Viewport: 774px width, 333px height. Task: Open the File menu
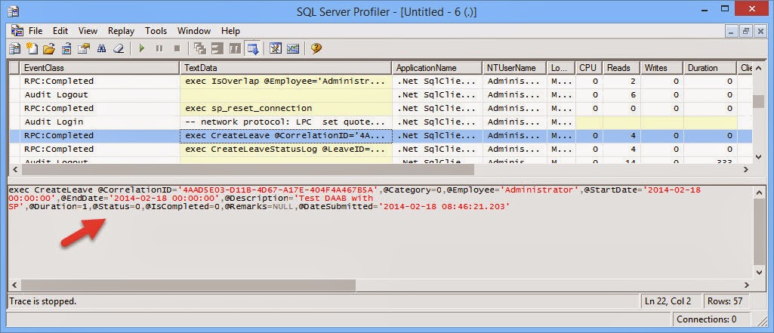(35, 31)
